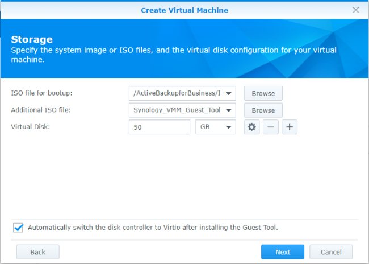
Task: Expand Additional ISO file dropdown
Action: point(228,110)
